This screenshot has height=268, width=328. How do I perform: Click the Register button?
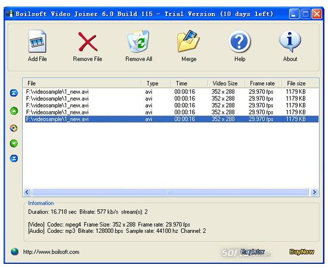pyautogui.click(x=252, y=252)
